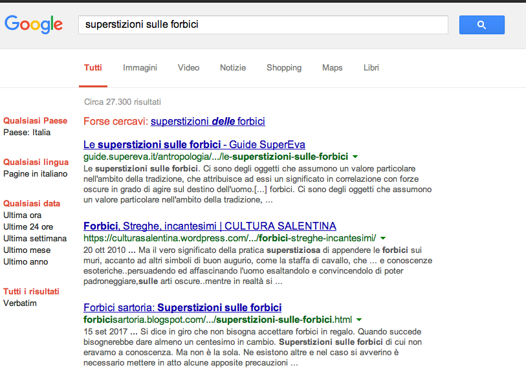Screen dimensions: 526x383
Task: Filter to Pagine in italiano
Action: (x=35, y=174)
